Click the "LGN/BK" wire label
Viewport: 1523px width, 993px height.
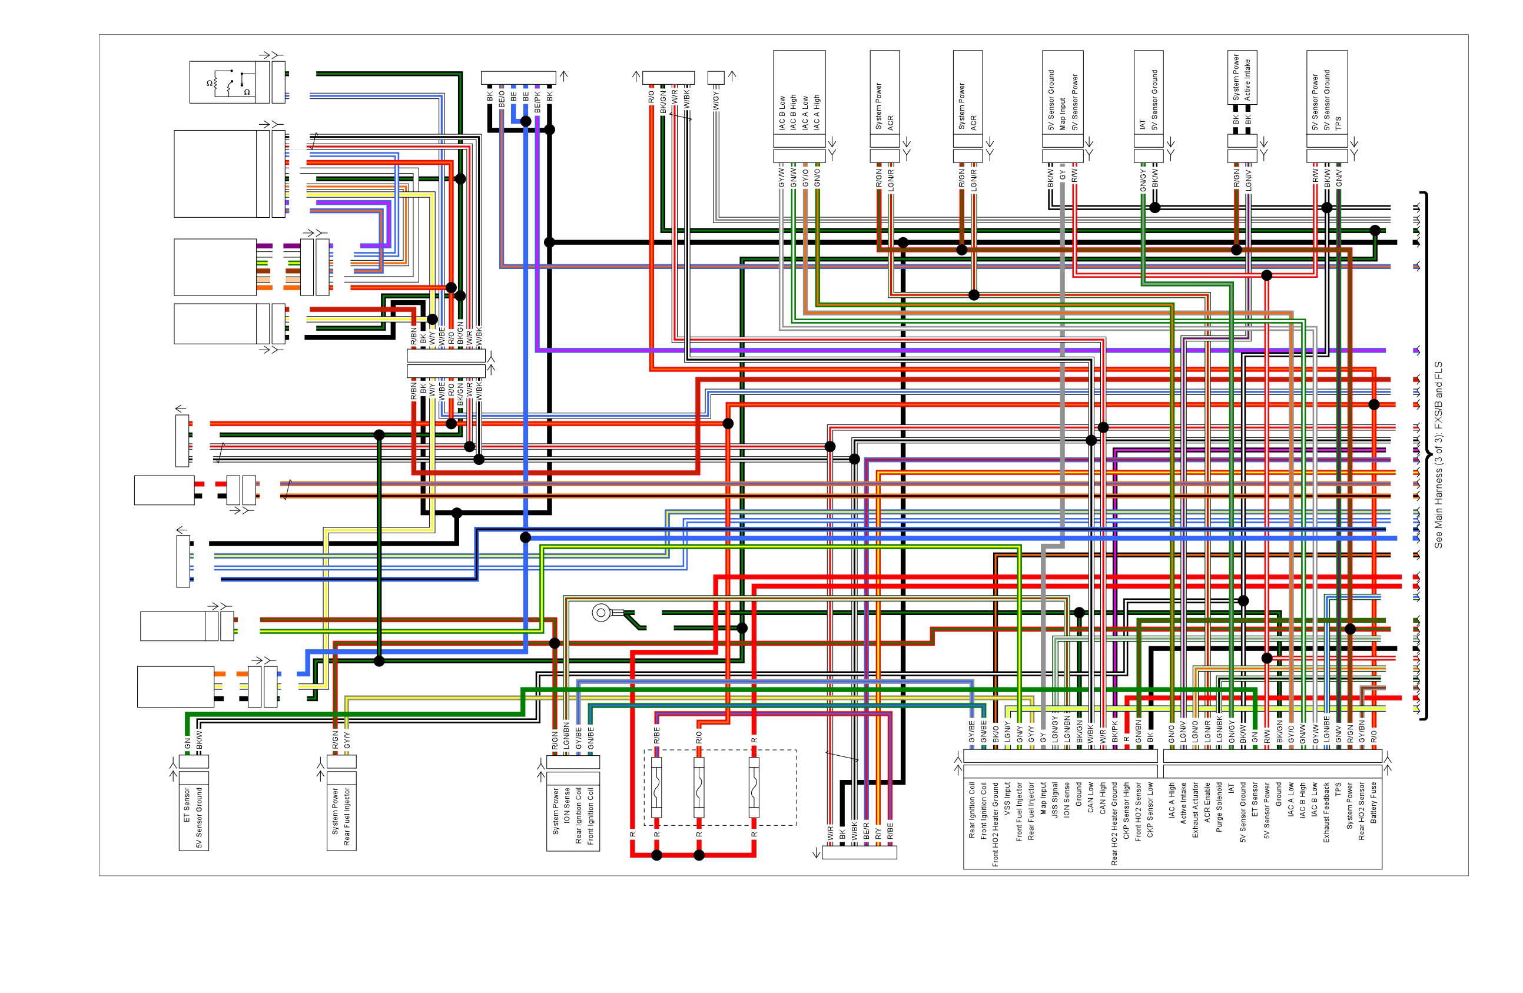tap(1219, 730)
